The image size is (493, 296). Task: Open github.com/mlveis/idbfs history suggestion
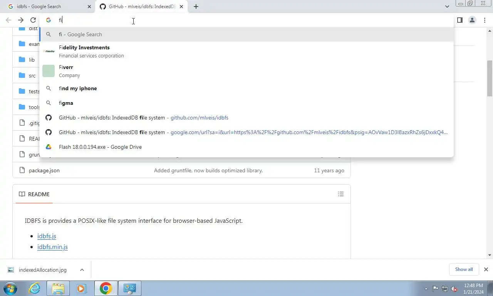[246, 118]
